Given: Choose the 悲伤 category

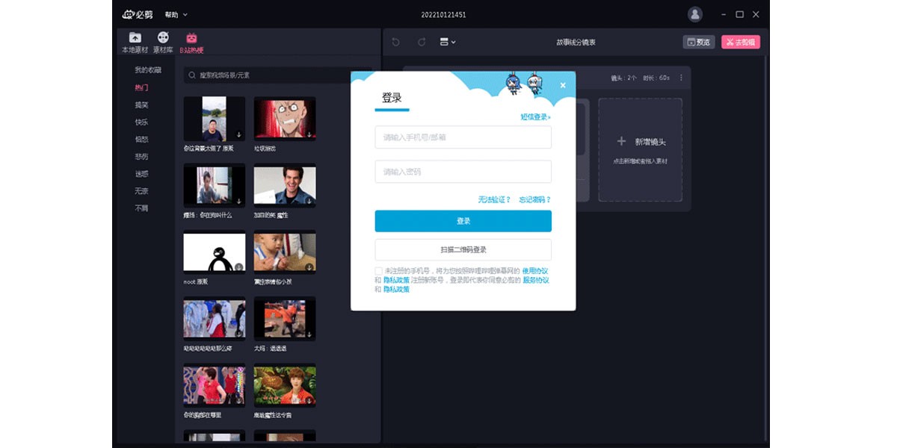Looking at the screenshot, I should pos(141,156).
